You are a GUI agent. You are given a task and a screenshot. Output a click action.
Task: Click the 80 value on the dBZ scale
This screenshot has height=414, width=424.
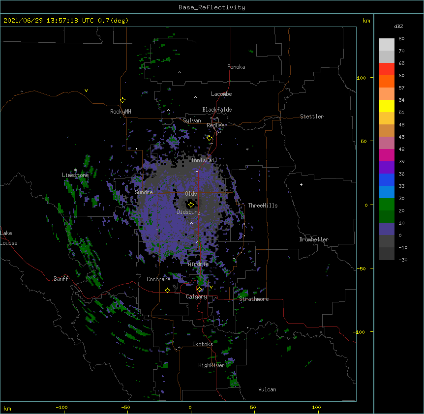401,39
